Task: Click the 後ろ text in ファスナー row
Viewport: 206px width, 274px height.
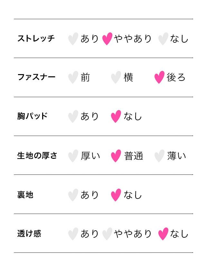Action: tap(176, 78)
